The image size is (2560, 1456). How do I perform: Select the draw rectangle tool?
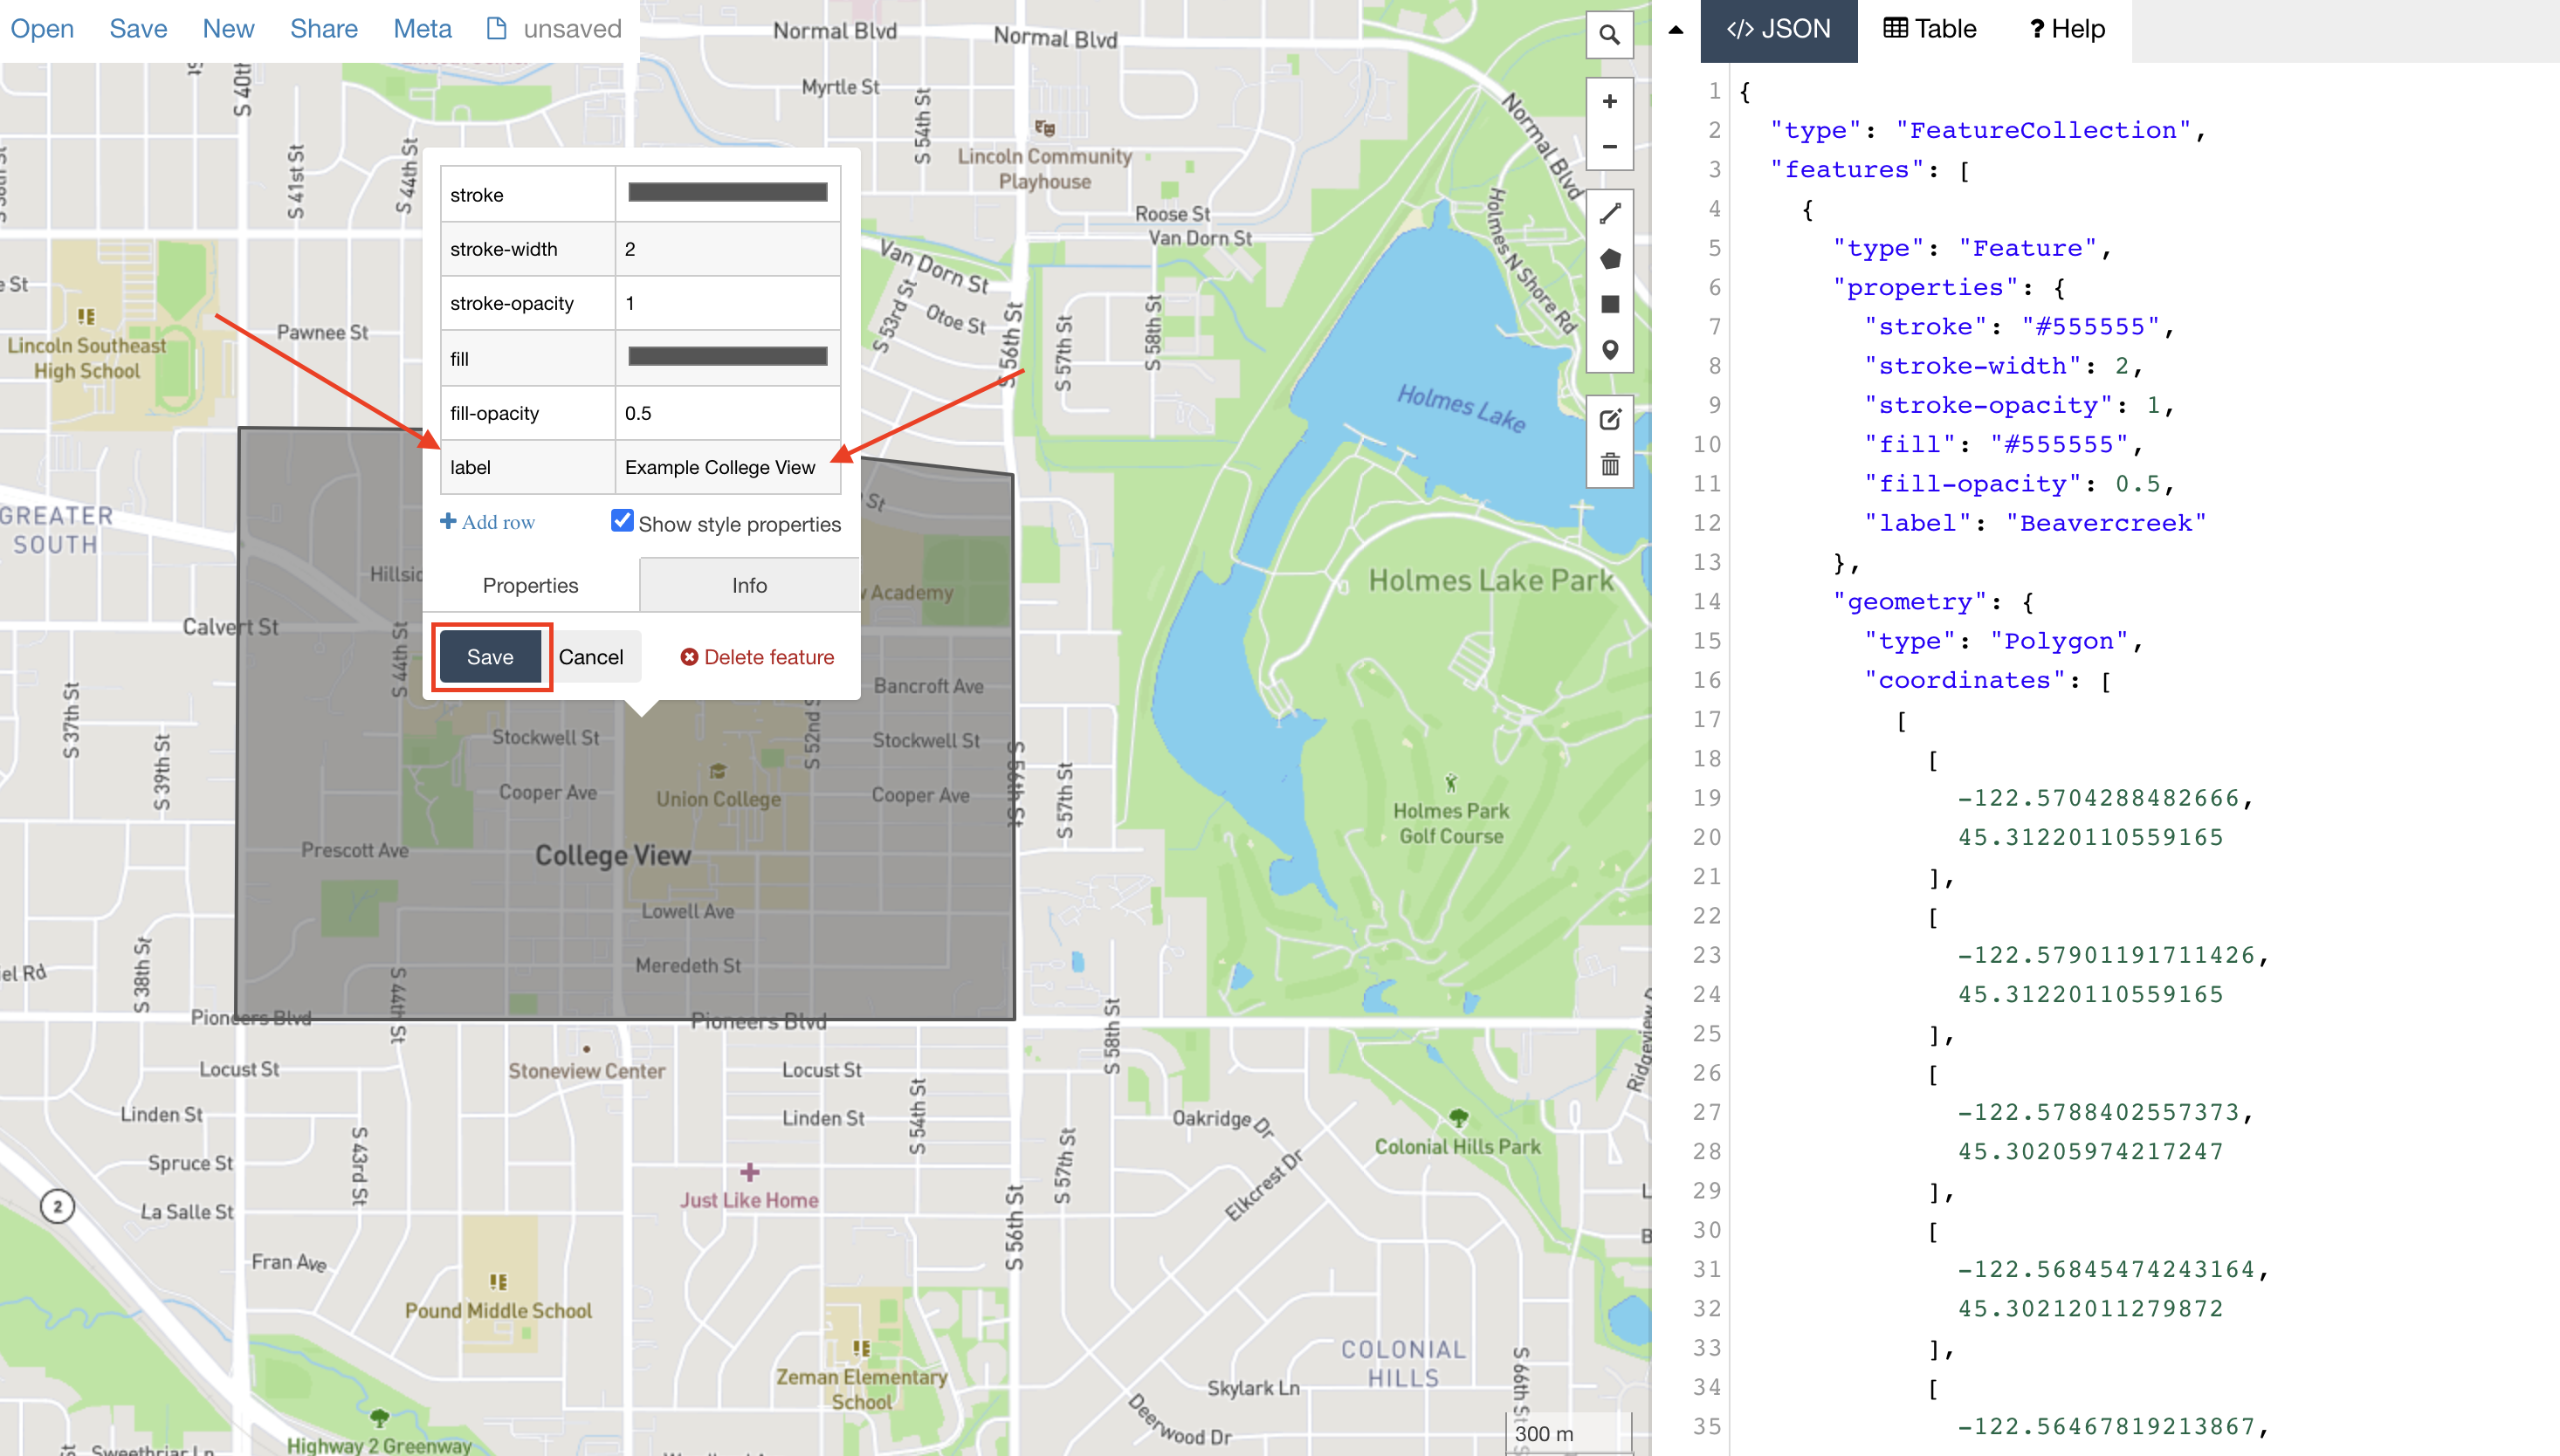click(x=1609, y=304)
